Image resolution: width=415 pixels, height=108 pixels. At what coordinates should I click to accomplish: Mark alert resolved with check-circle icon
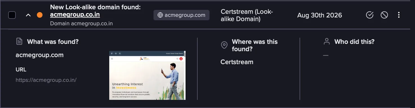click(370, 15)
